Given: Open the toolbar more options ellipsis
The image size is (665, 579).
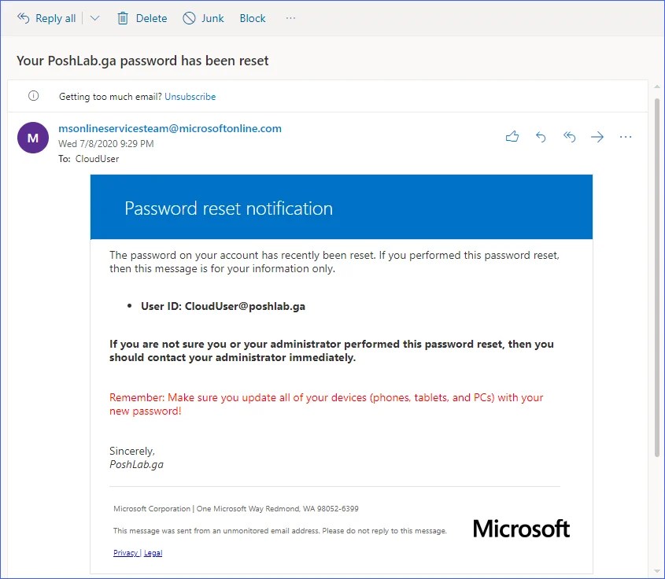Looking at the screenshot, I should click(x=291, y=18).
